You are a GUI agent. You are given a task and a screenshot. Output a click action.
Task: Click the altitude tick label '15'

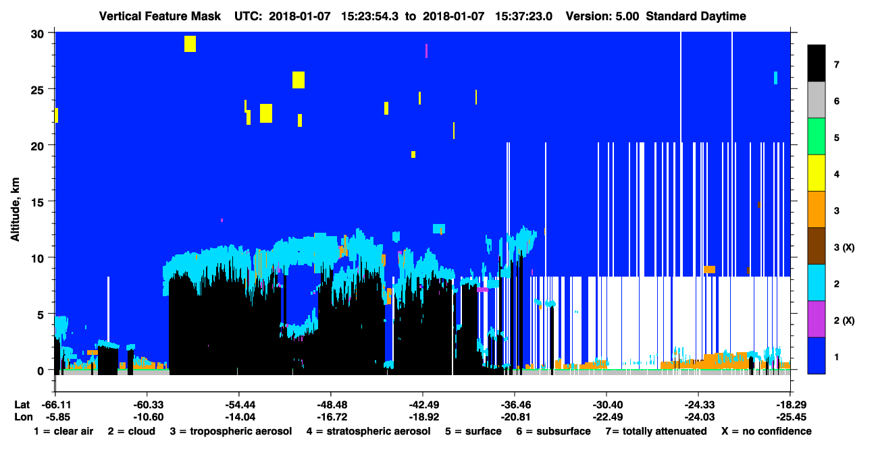(38, 201)
